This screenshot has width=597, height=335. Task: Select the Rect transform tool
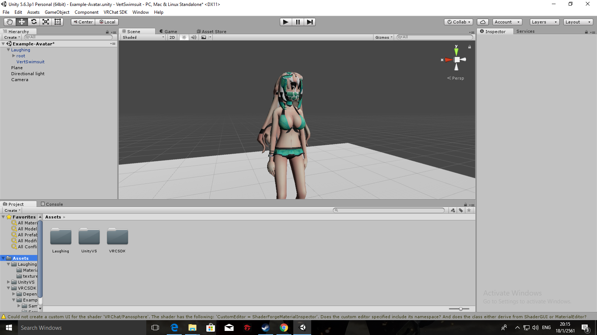point(57,22)
